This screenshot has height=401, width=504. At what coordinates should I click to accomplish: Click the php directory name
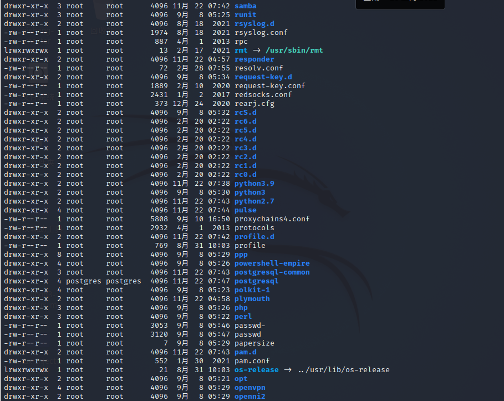coord(241,308)
